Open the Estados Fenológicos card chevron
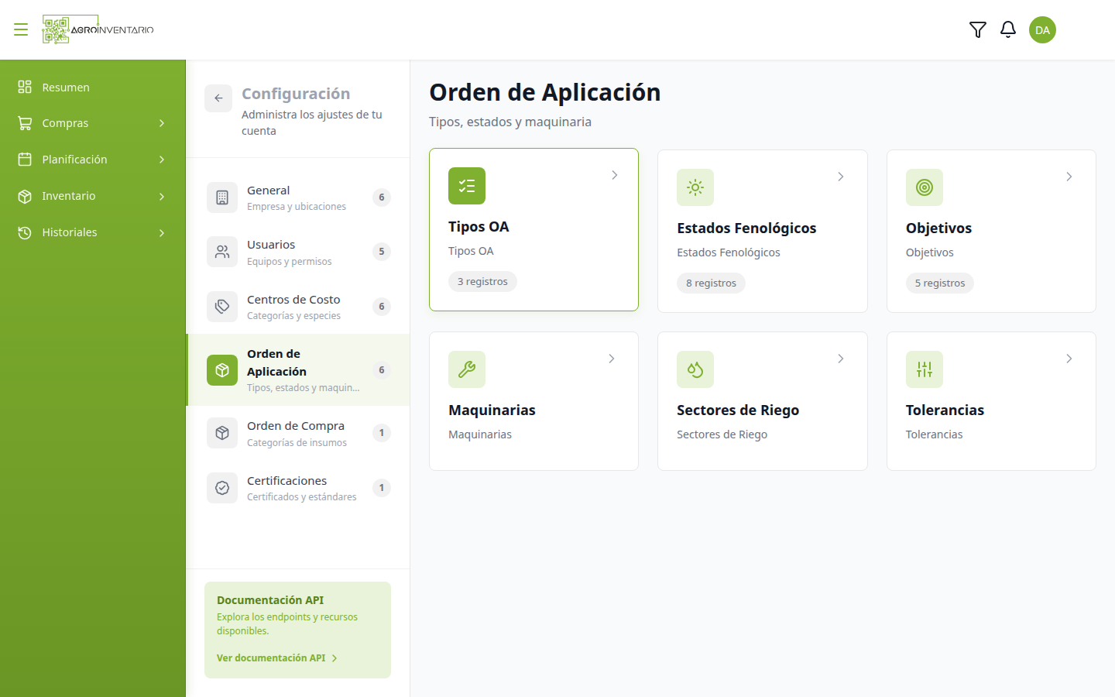Screen dimensions: 1115x697 pos(840,177)
